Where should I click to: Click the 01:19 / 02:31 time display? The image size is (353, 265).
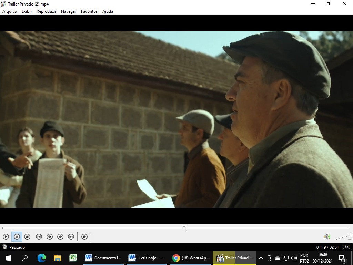tap(327, 247)
